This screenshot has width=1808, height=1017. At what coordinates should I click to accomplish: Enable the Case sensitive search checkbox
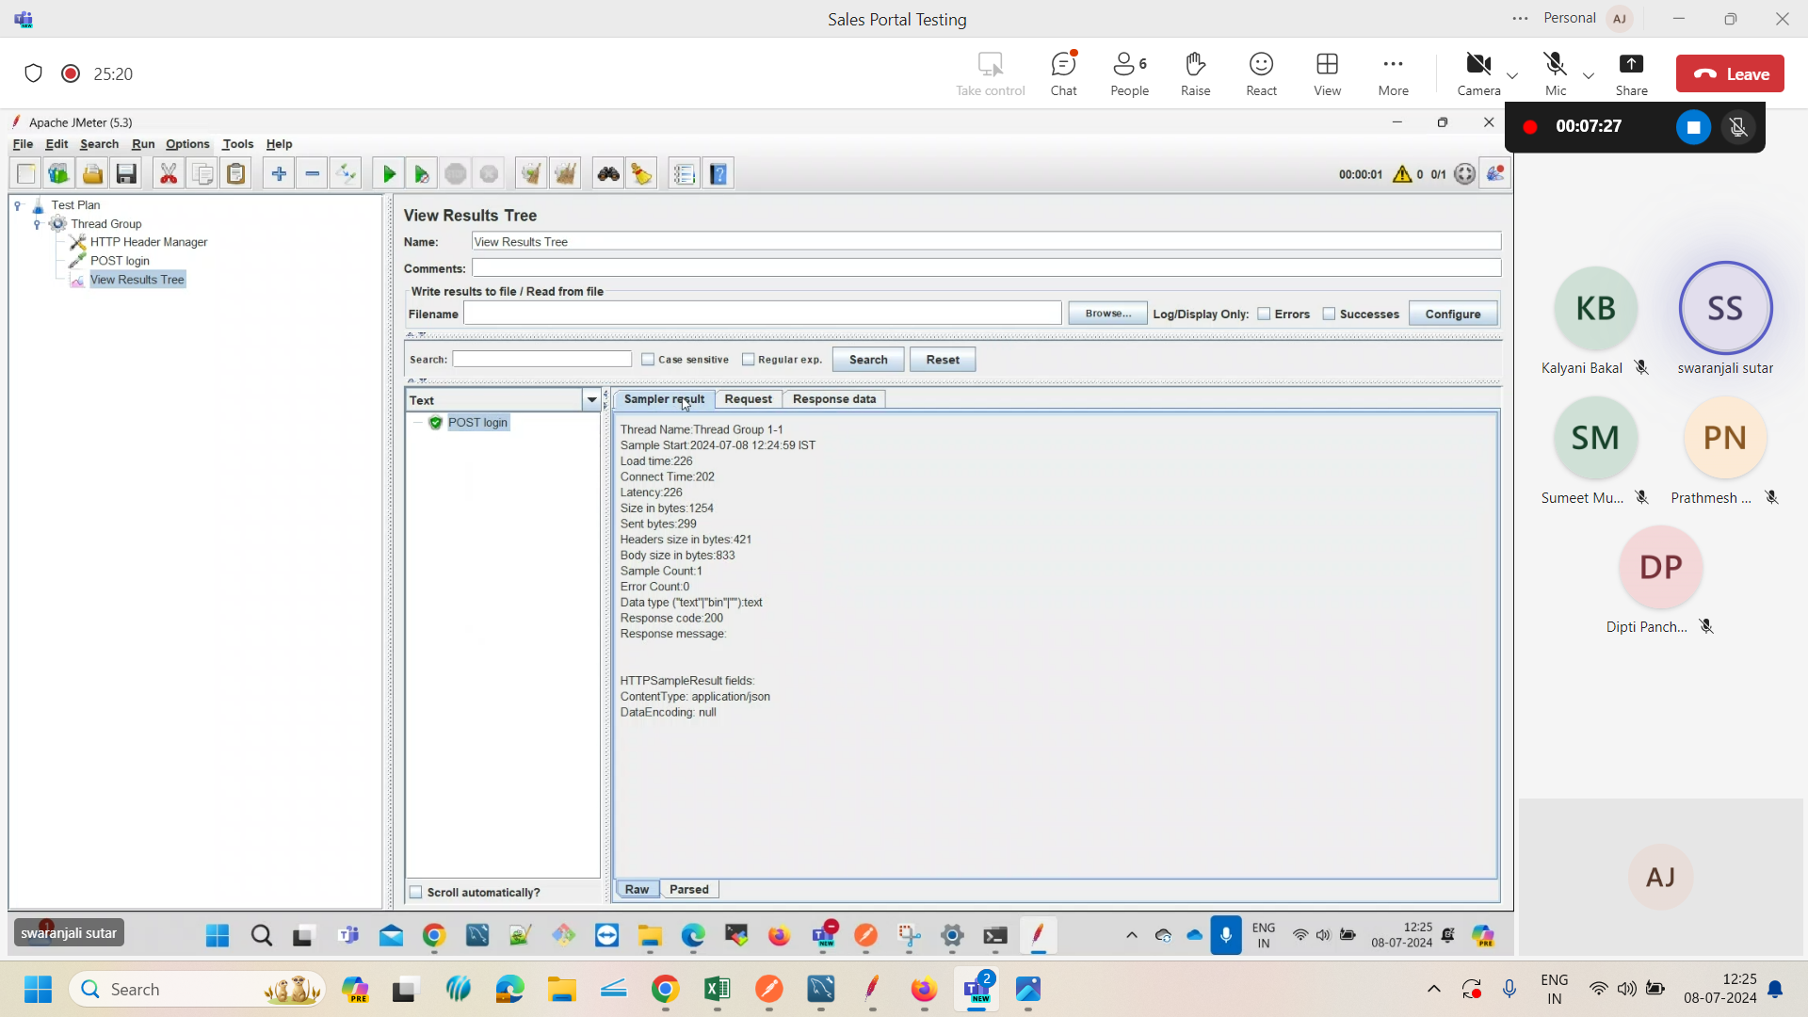tap(648, 360)
